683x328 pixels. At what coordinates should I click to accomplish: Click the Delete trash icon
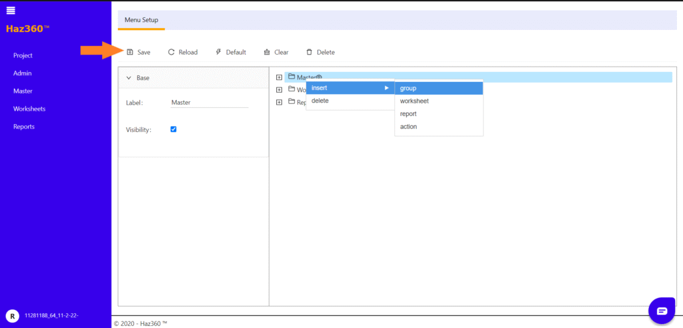(309, 52)
